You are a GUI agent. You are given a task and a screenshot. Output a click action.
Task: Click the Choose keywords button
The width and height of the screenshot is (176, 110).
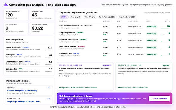click(x=159, y=98)
